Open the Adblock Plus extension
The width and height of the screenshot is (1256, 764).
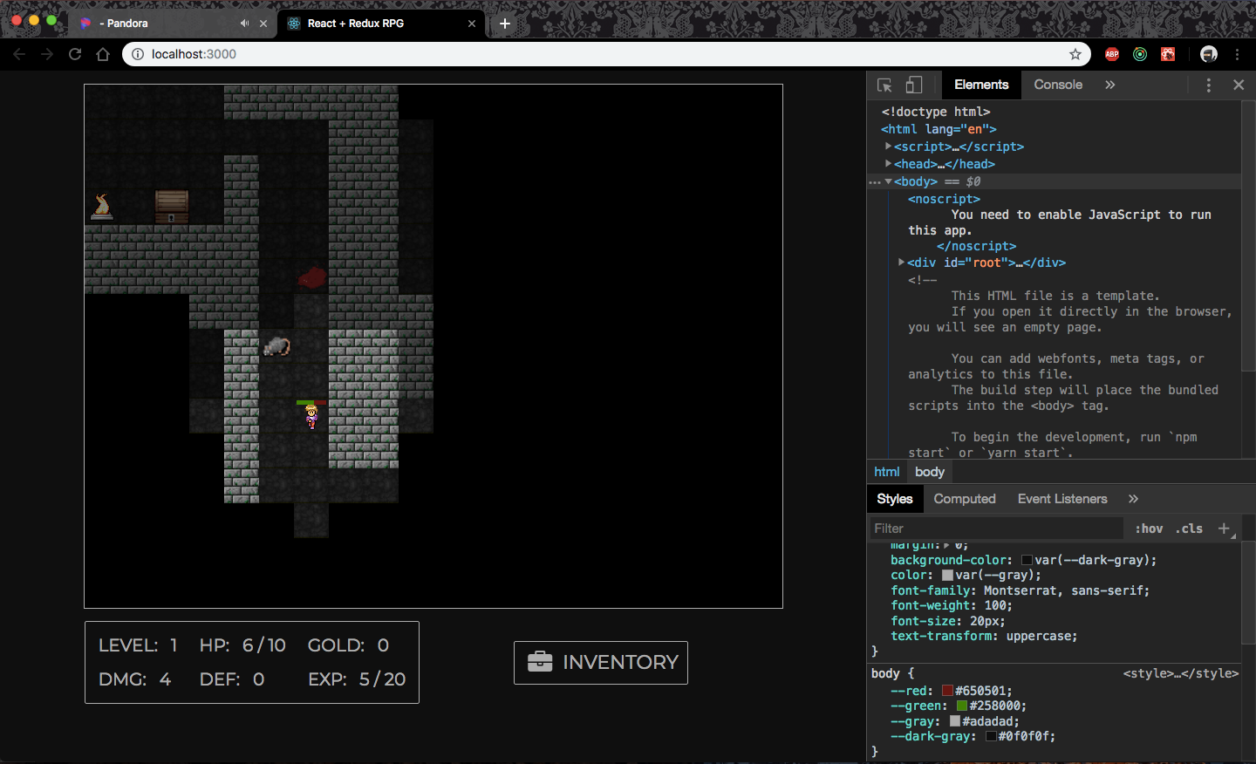pos(1112,54)
